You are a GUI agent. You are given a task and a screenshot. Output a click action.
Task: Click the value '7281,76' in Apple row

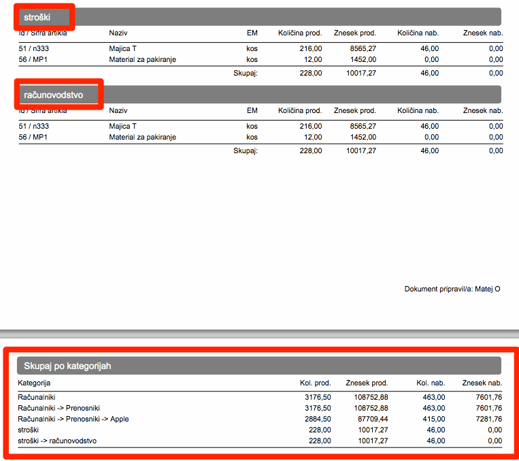click(489, 419)
